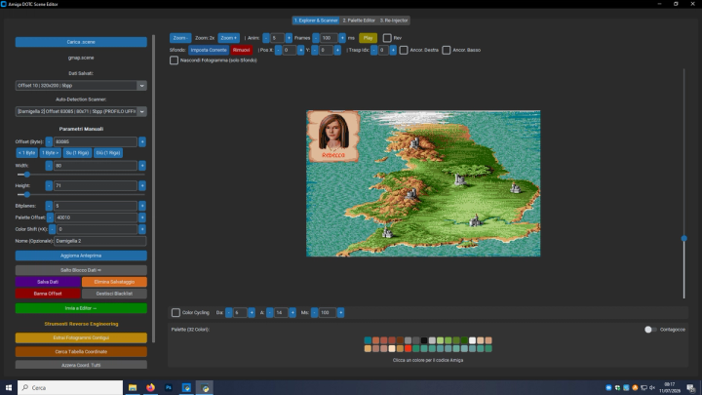Expand the Auto-Detection Scanner dropdown

point(142,111)
